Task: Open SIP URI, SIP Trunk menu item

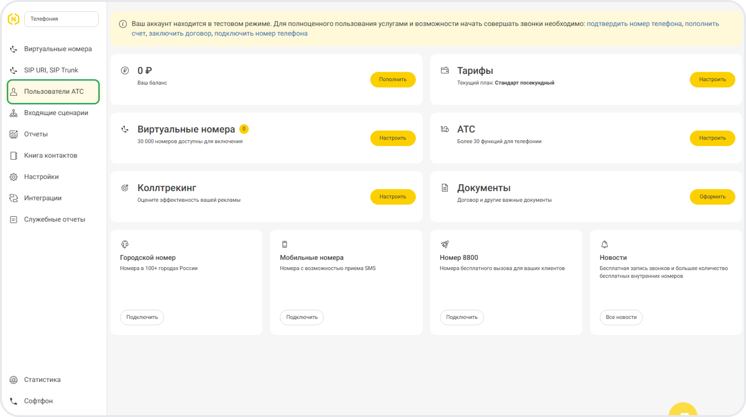Action: (51, 70)
